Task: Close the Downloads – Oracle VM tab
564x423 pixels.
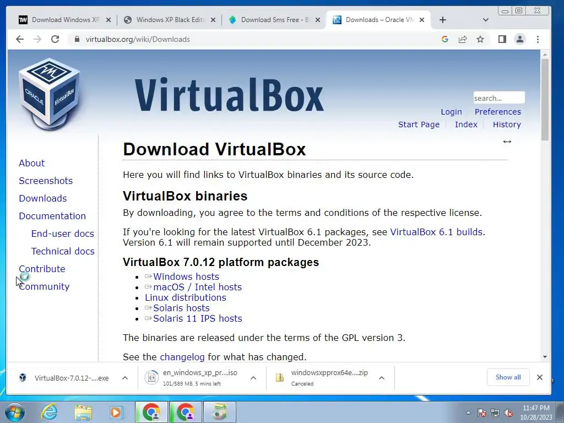Action: click(x=422, y=20)
